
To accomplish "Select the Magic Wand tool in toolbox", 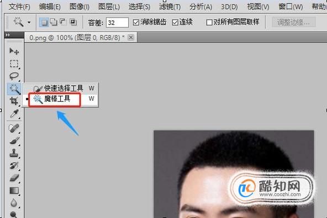I will 14,89.
